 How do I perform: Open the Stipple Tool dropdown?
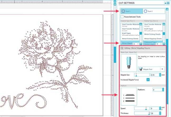(x=162, y=69)
